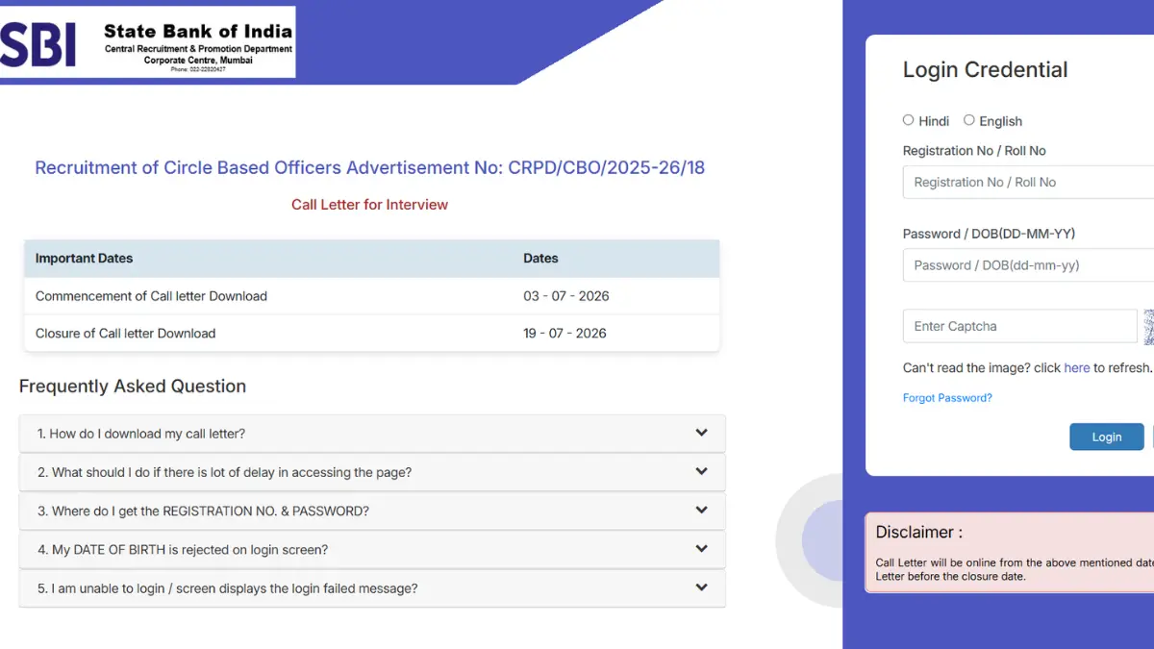Click the 'Important Dates' column header
The height and width of the screenshot is (649, 1154).
tap(84, 259)
